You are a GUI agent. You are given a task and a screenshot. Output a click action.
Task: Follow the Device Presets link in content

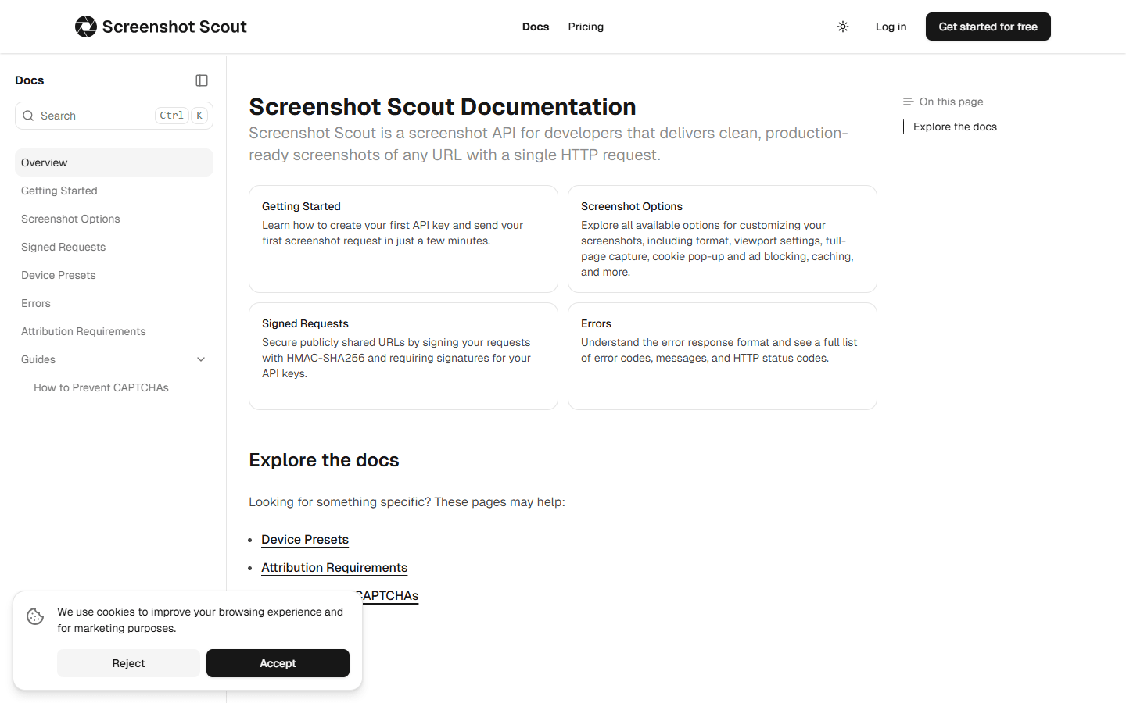click(305, 540)
